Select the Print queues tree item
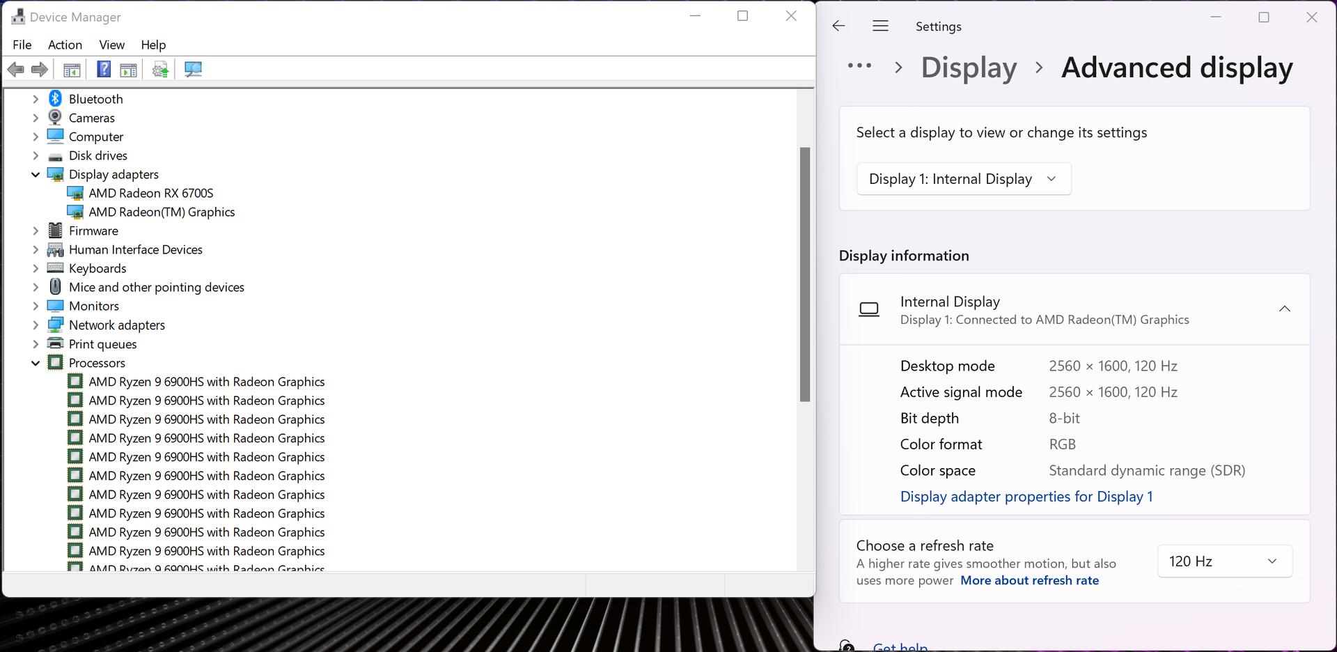 [x=103, y=343]
